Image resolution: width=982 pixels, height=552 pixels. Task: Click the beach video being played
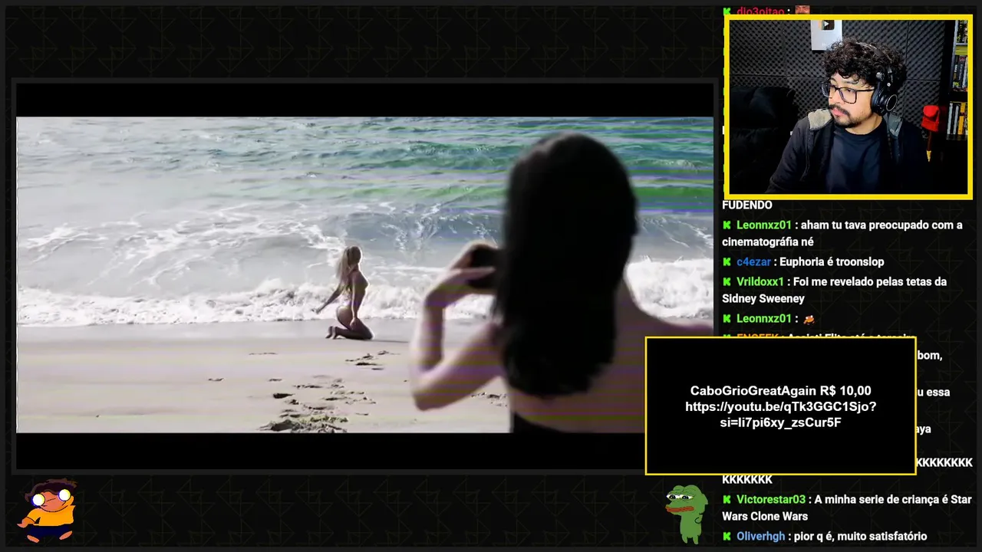tap(364, 274)
